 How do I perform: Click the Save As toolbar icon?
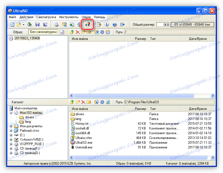click(45, 25)
